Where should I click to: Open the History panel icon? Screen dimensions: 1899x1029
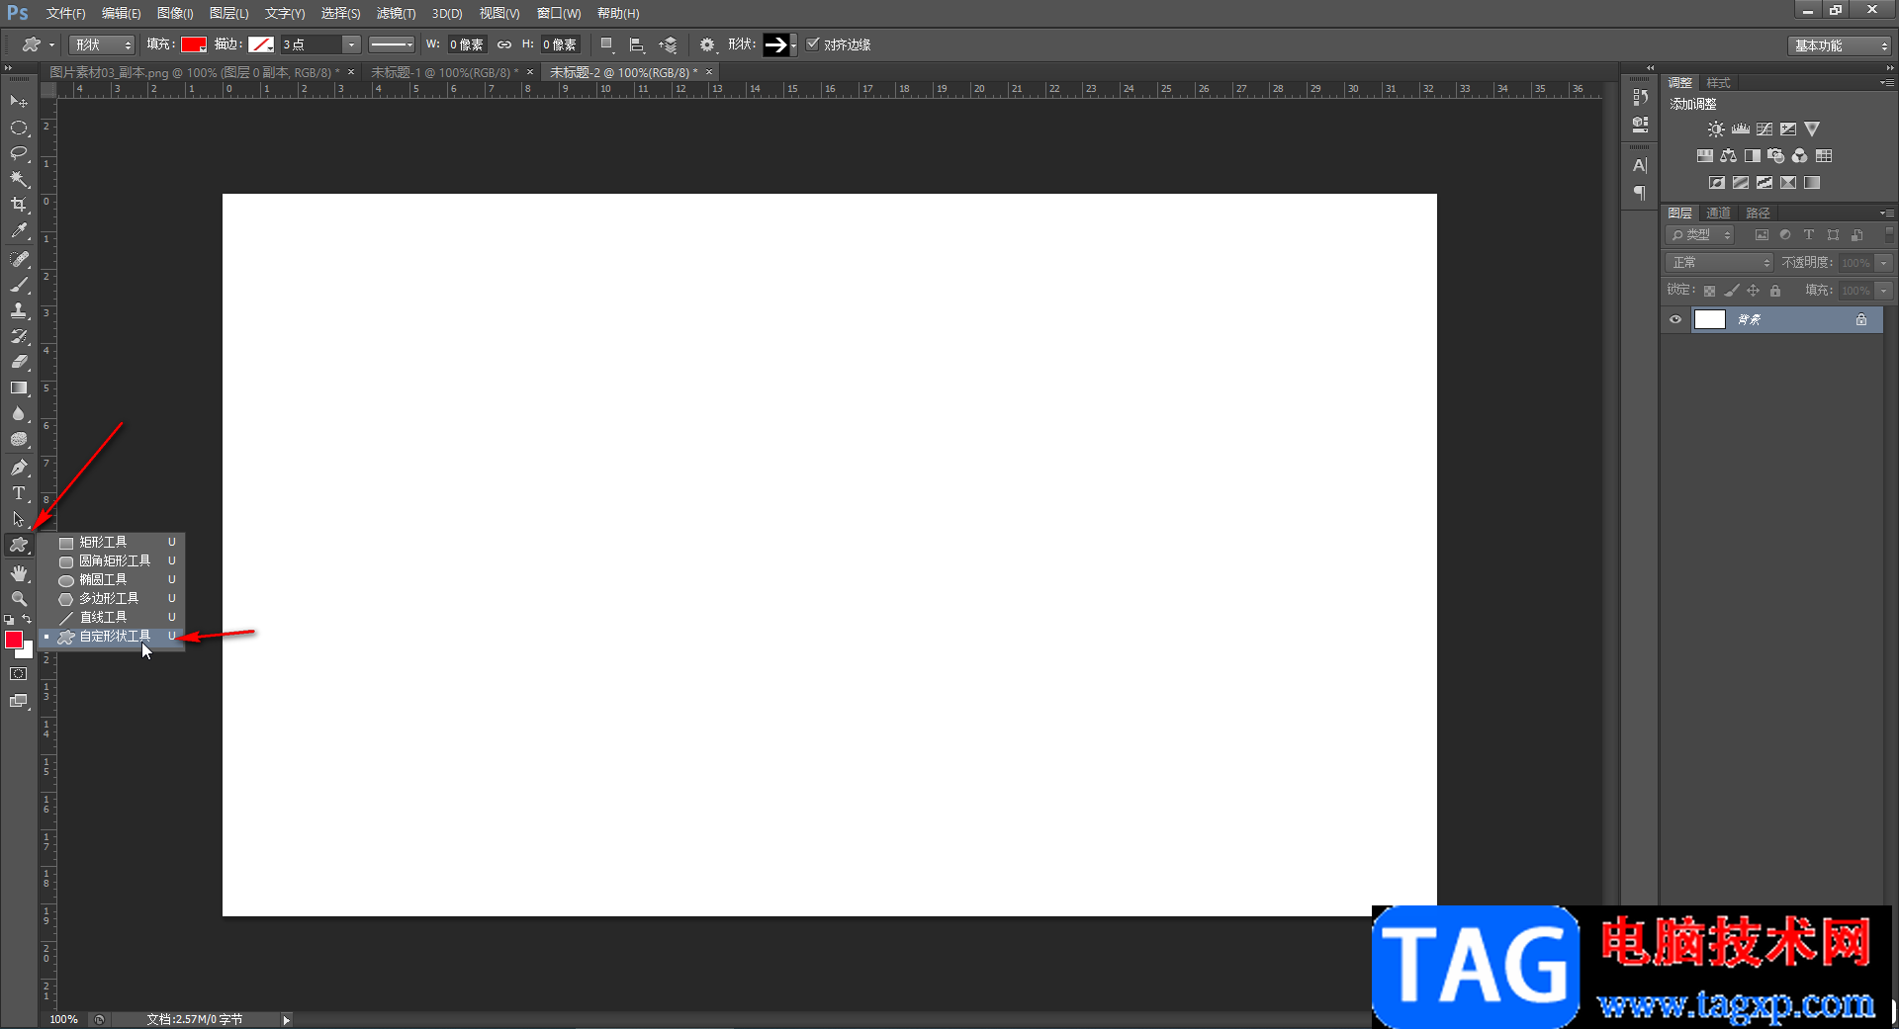(x=1640, y=97)
